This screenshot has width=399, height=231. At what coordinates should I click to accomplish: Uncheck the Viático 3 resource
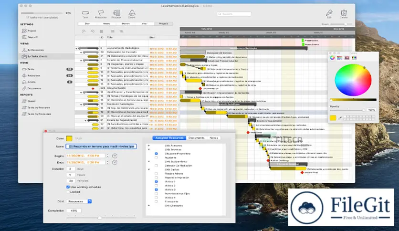pos(156,189)
